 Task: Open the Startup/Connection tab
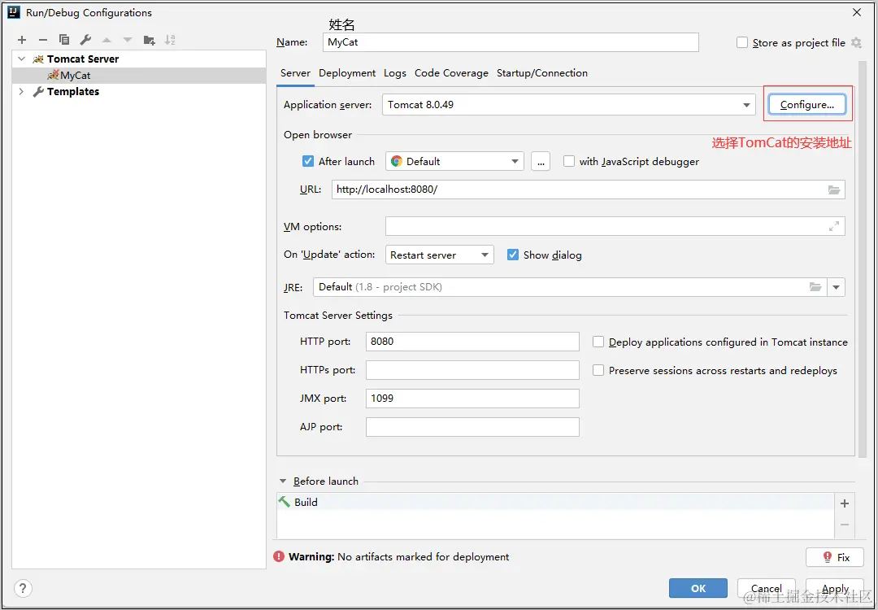point(542,73)
